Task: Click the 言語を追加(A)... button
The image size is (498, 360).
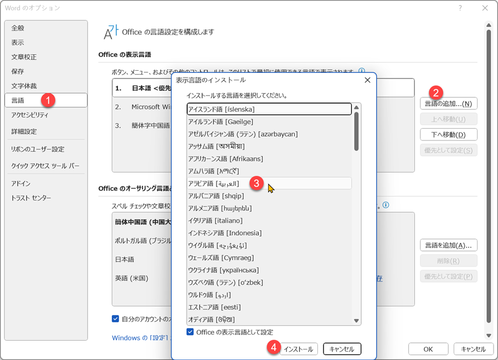Action: (449, 245)
